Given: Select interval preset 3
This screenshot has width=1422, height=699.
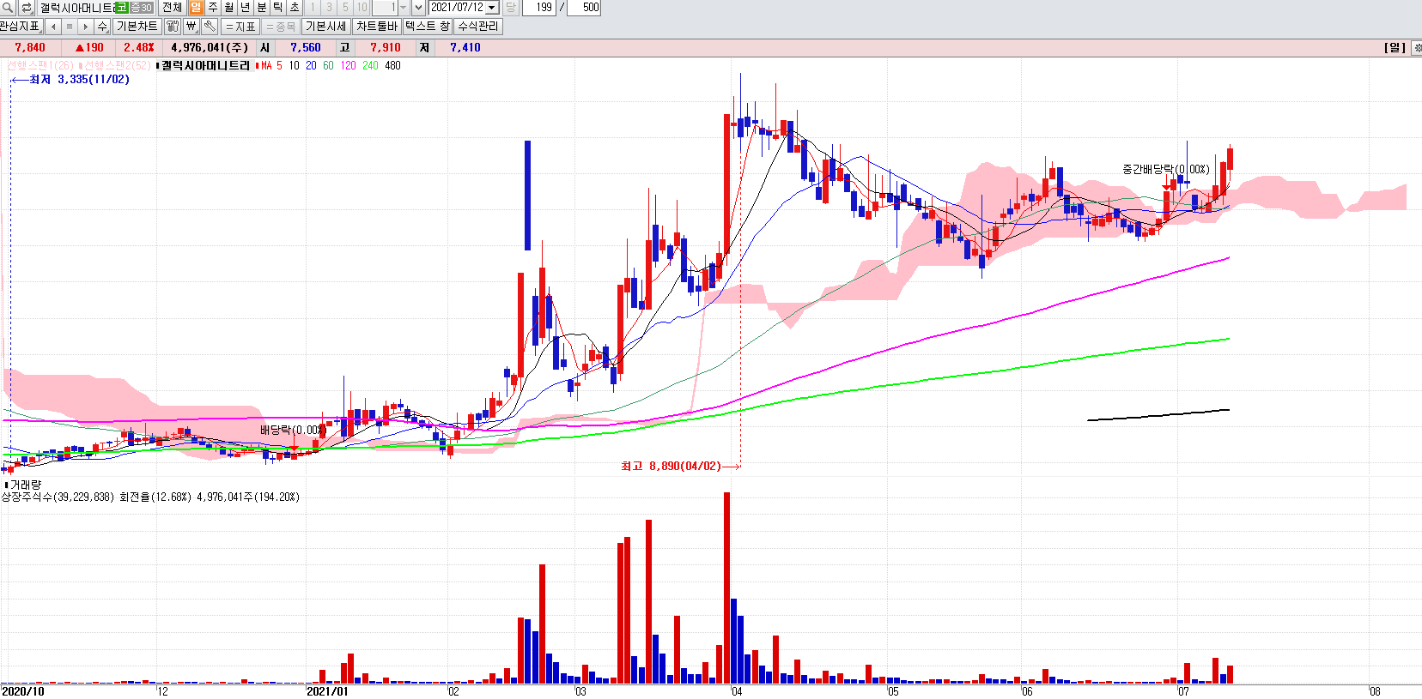Looking at the screenshot, I should (329, 8).
